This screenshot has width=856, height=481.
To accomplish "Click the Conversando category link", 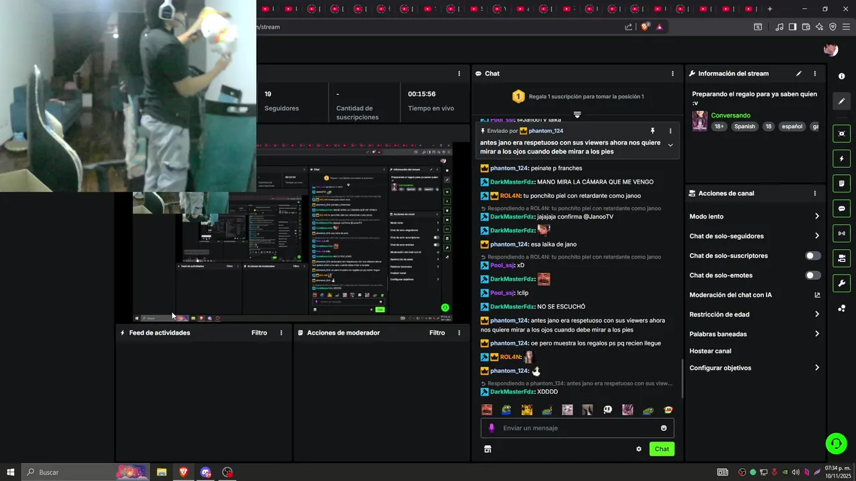I will pos(730,116).
